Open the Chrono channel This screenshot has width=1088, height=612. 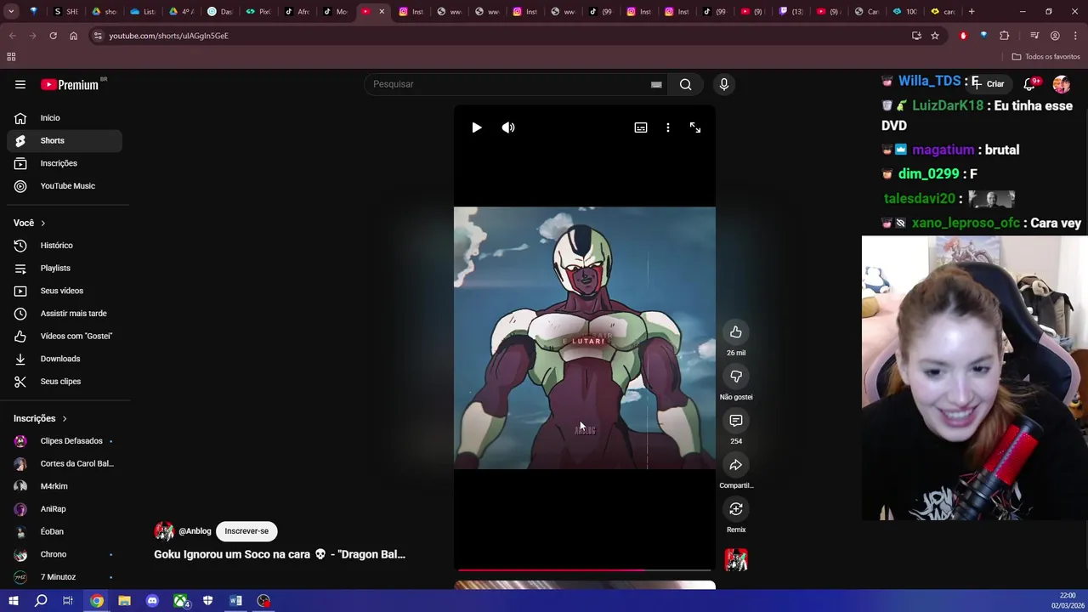(x=65, y=554)
